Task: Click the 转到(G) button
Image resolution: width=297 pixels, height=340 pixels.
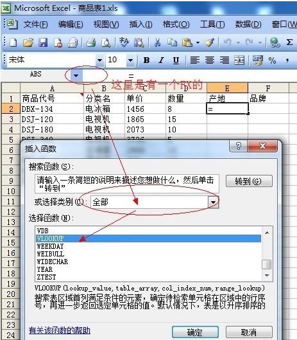Action: click(x=249, y=181)
